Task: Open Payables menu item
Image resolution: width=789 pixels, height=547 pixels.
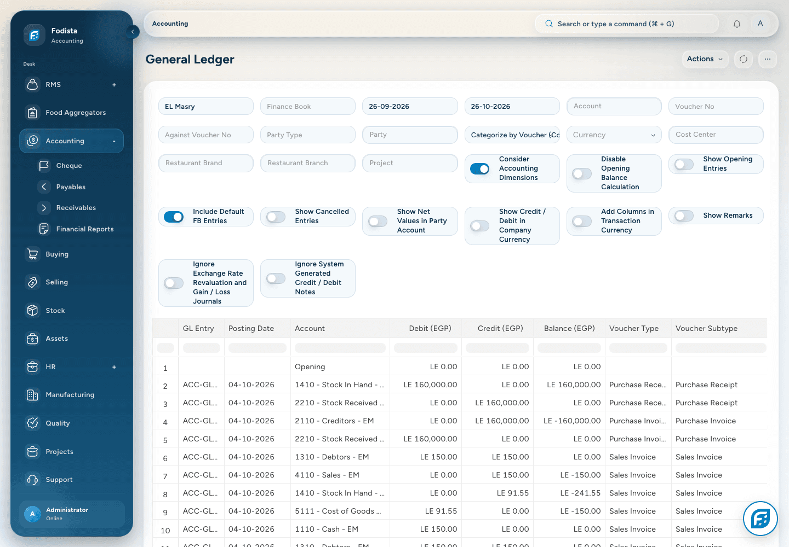Action: (71, 187)
